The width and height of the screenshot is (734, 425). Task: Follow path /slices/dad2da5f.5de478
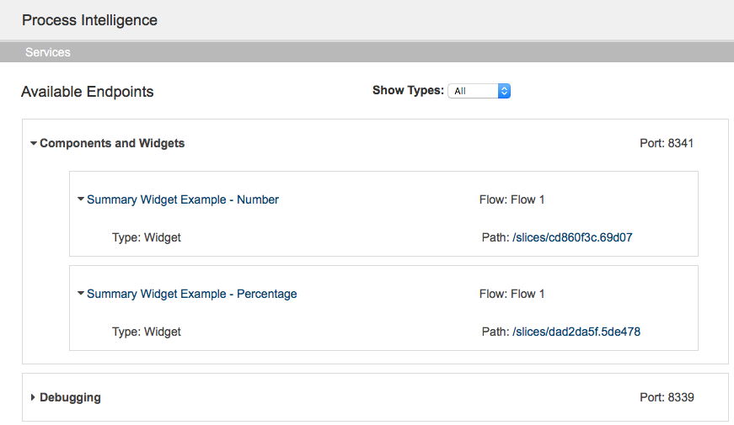pos(576,332)
